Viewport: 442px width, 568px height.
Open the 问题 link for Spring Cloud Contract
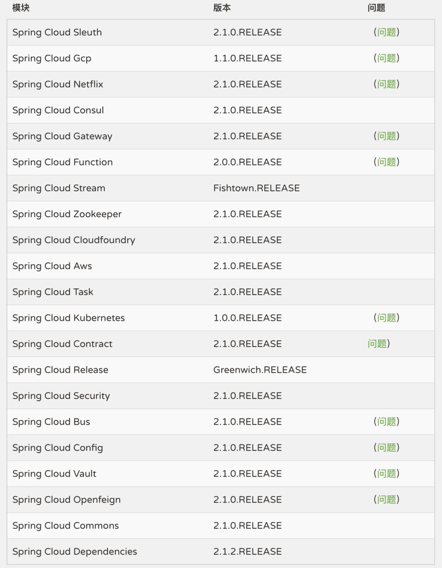(377, 344)
